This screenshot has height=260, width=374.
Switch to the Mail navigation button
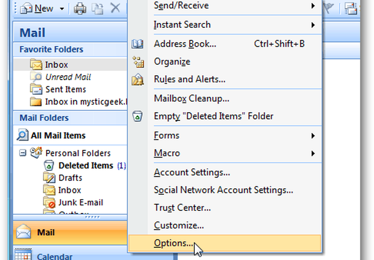click(70, 233)
